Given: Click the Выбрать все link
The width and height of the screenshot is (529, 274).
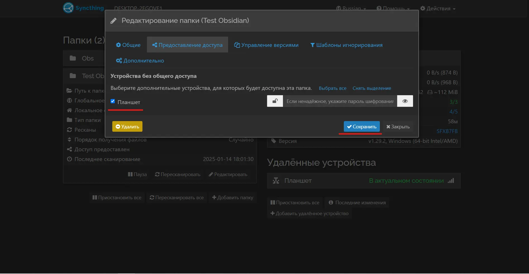Looking at the screenshot, I should [x=332, y=88].
